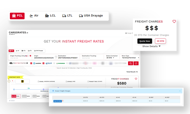Click the Vessel Maersk Garonne label
Screen dimensions: 190x114
[x=46, y=82]
